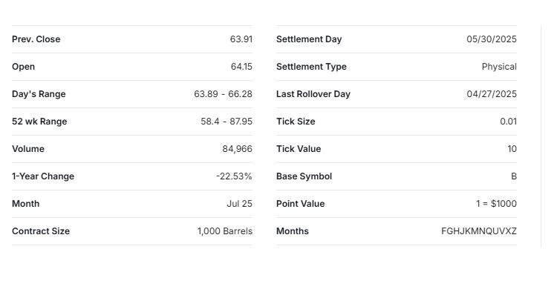
Task: Click the Month value Jul 25
Action: [239, 204]
